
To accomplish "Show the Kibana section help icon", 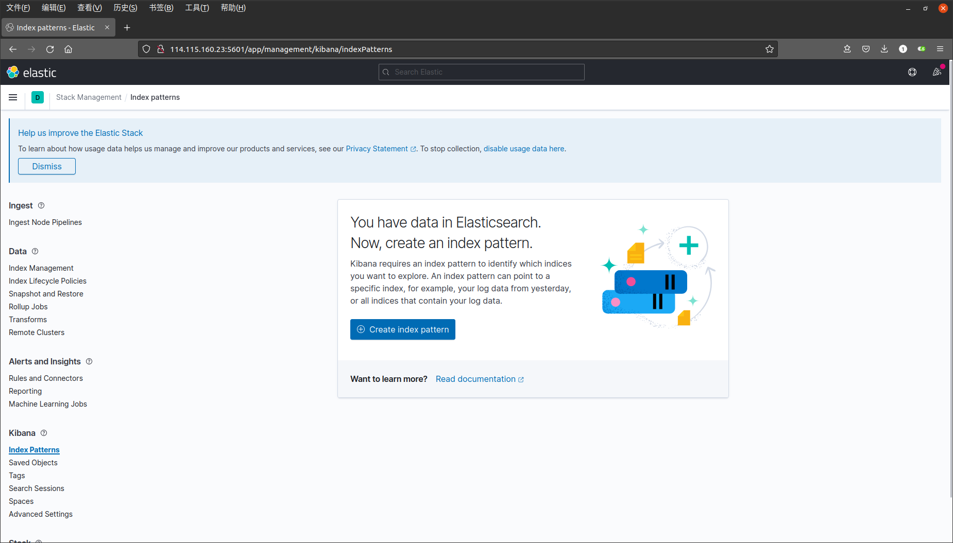I will click(x=44, y=433).
